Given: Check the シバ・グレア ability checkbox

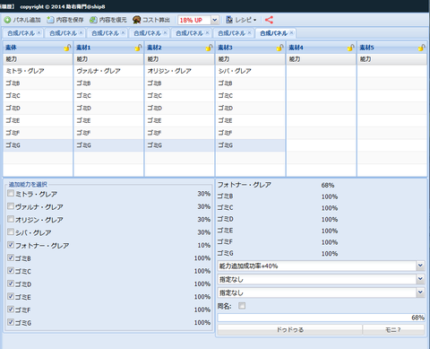Looking at the screenshot, I should click(x=11, y=231).
